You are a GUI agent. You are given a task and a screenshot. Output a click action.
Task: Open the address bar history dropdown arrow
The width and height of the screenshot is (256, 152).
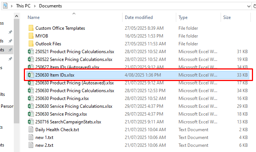(249, 6)
